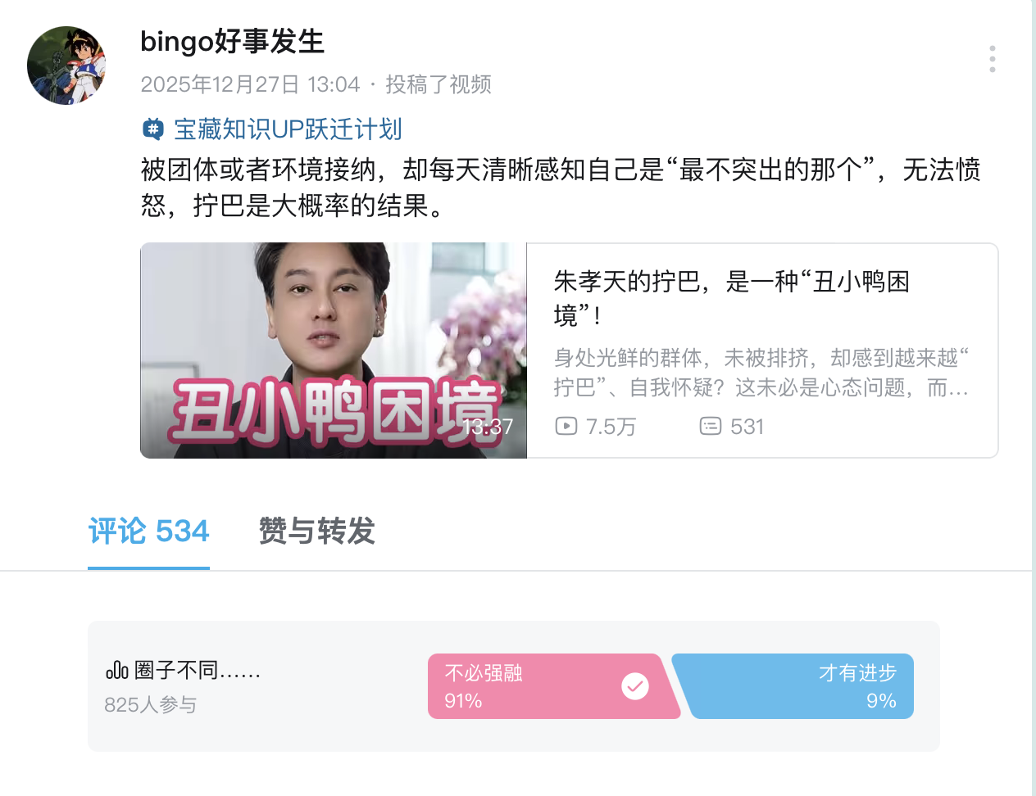Click the poll title 圈子不同……
Image resolution: width=1036 pixels, height=796 pixels.
coord(197,671)
